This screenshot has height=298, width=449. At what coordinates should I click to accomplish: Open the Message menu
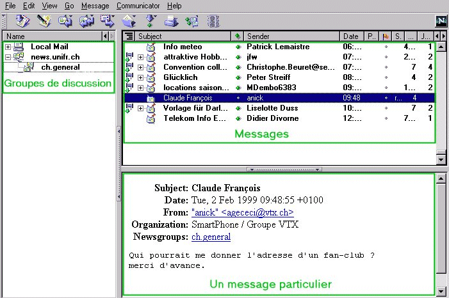[95, 6]
